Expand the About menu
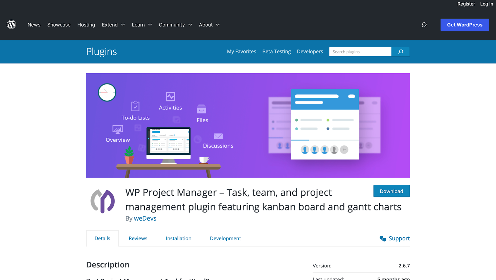The image size is (496, 280). click(210, 25)
